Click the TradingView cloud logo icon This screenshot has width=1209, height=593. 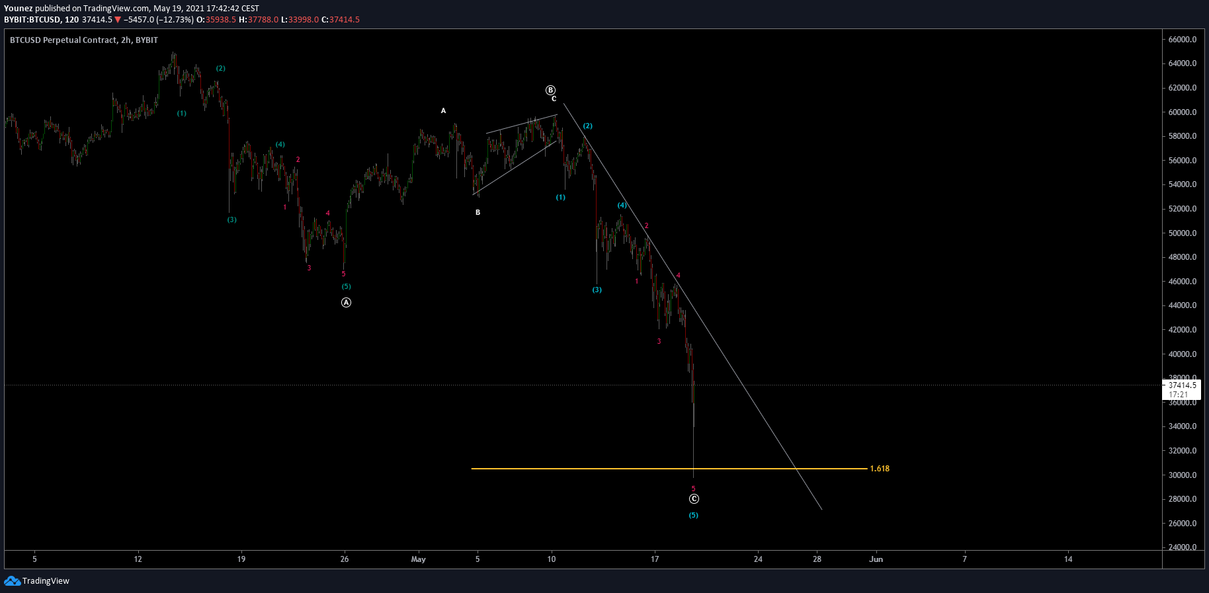pos(12,581)
